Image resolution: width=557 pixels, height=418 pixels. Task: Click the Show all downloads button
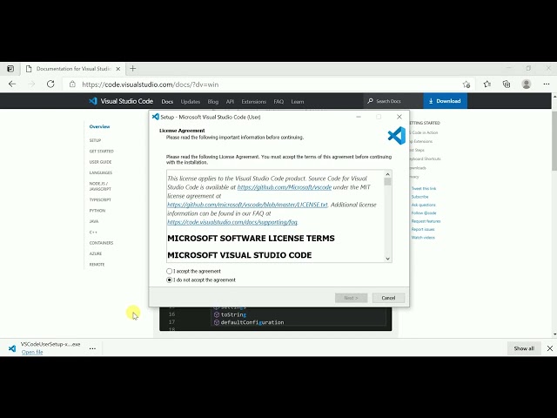[524, 348]
